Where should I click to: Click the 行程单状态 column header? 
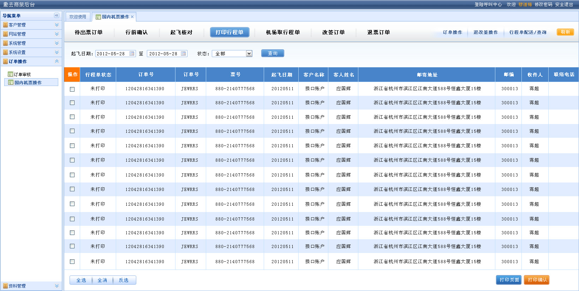[x=98, y=75]
